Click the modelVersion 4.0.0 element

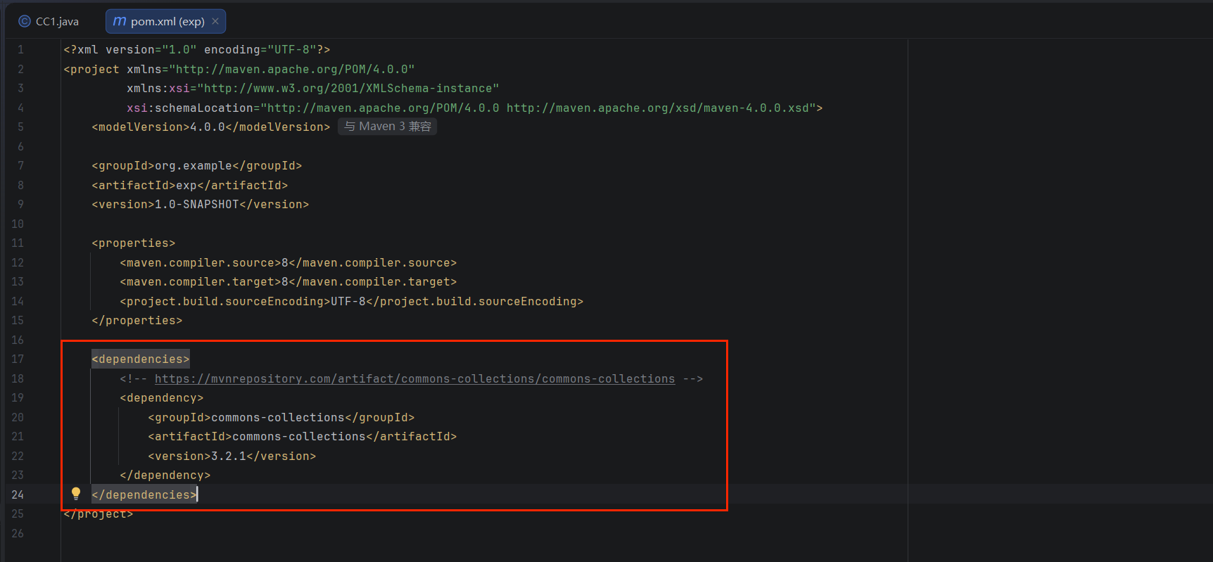[x=210, y=127]
